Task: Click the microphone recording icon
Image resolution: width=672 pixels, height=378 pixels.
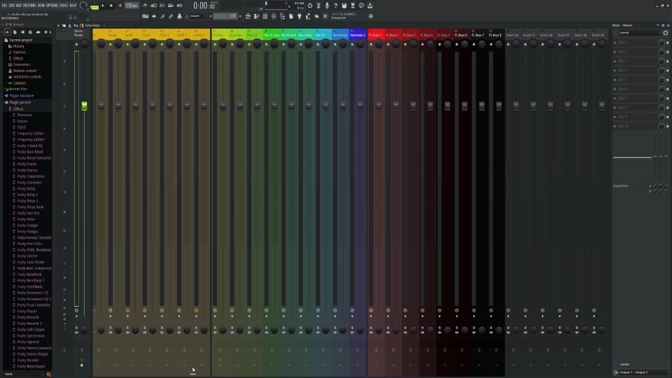Action: click(x=327, y=6)
